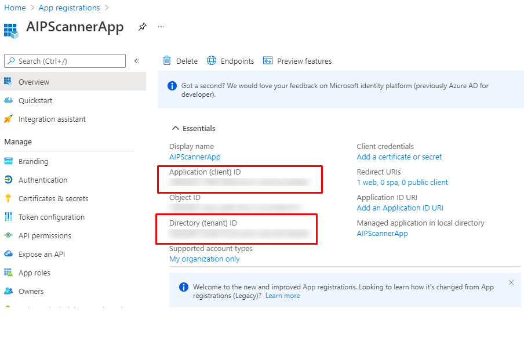
Task: Click the pin icon beside AIPScannerApp title
Action: [x=143, y=27]
